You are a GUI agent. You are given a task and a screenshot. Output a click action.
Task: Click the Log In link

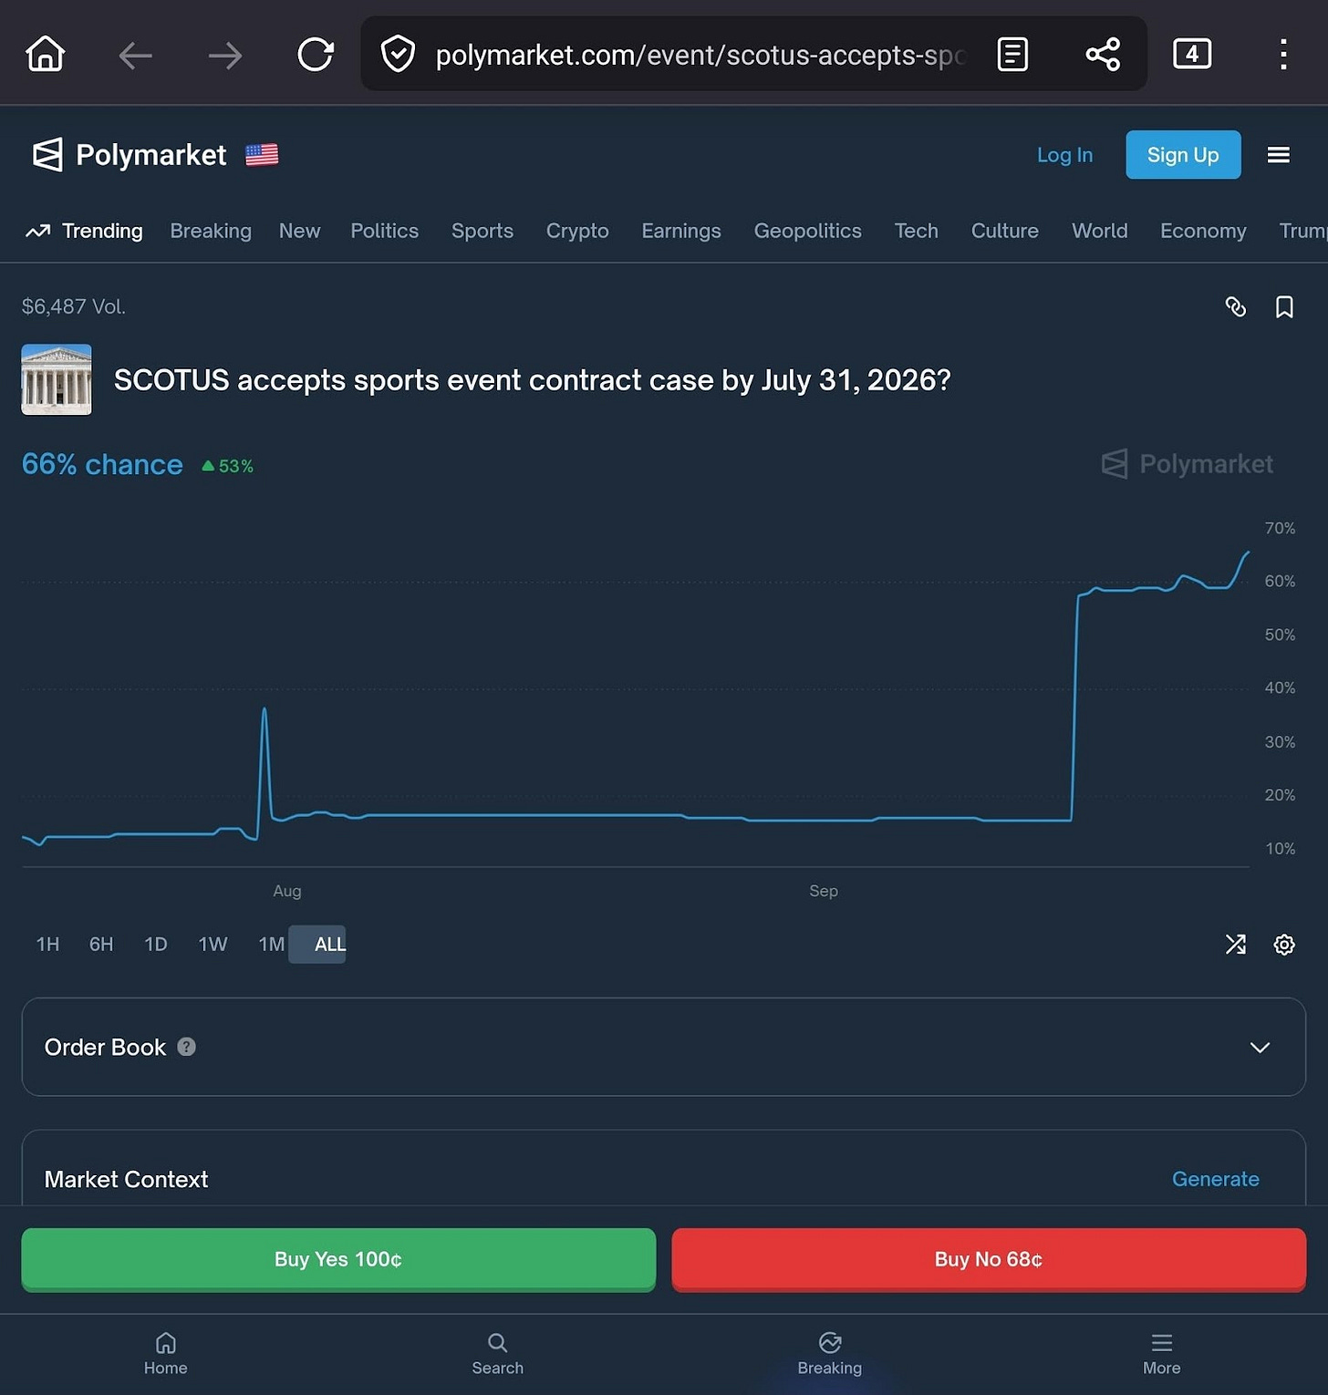[x=1064, y=155]
